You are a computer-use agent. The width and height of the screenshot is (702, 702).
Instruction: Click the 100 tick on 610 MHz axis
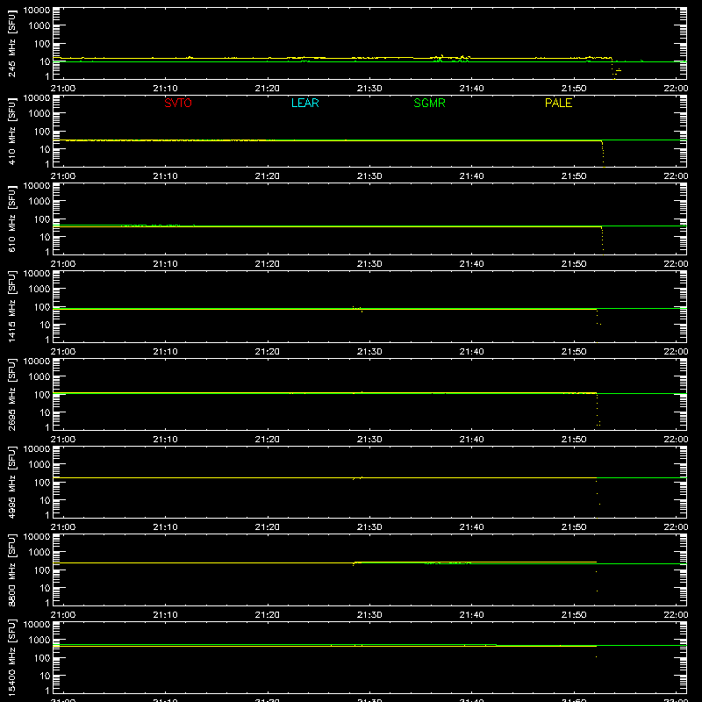coord(42,218)
